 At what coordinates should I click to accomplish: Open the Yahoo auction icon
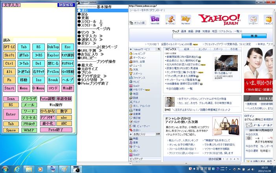[x=170, y=20]
